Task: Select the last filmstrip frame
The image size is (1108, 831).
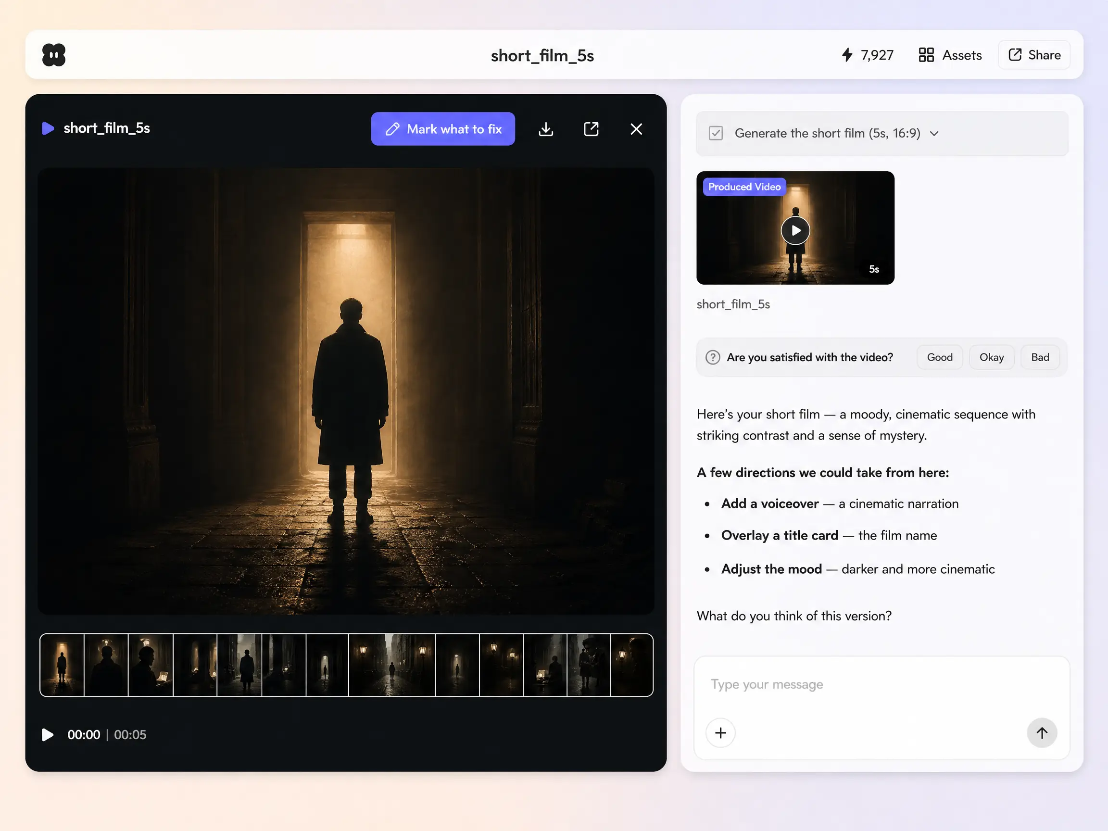Action: click(x=631, y=665)
